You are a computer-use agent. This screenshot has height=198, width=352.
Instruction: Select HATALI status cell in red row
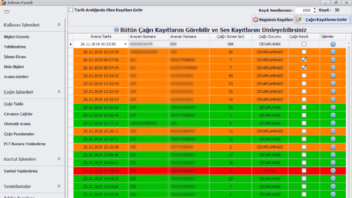tap(270, 171)
